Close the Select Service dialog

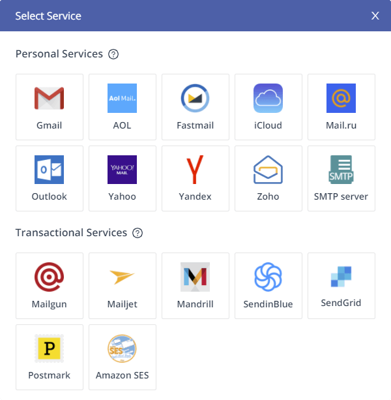(375, 16)
